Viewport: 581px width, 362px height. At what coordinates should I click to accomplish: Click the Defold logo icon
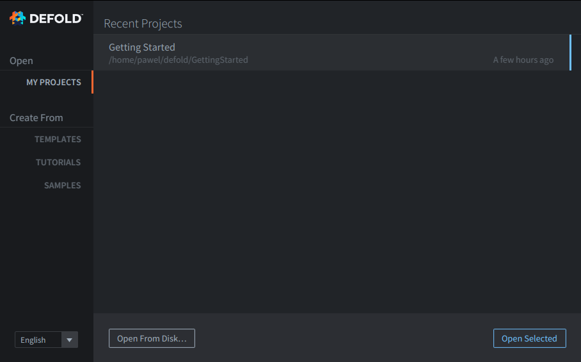click(17, 18)
